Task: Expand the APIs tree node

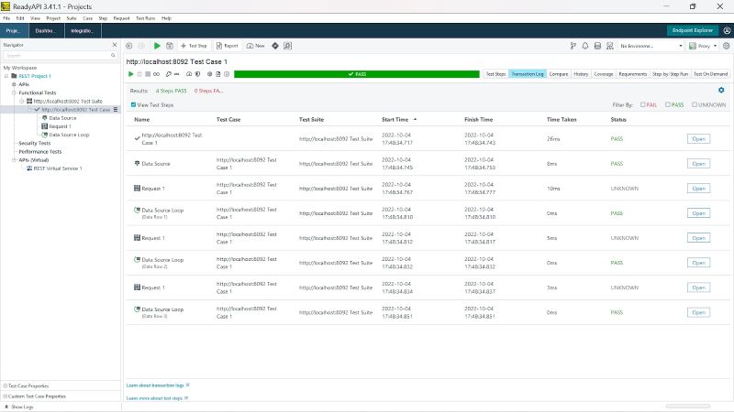Action: [14, 84]
